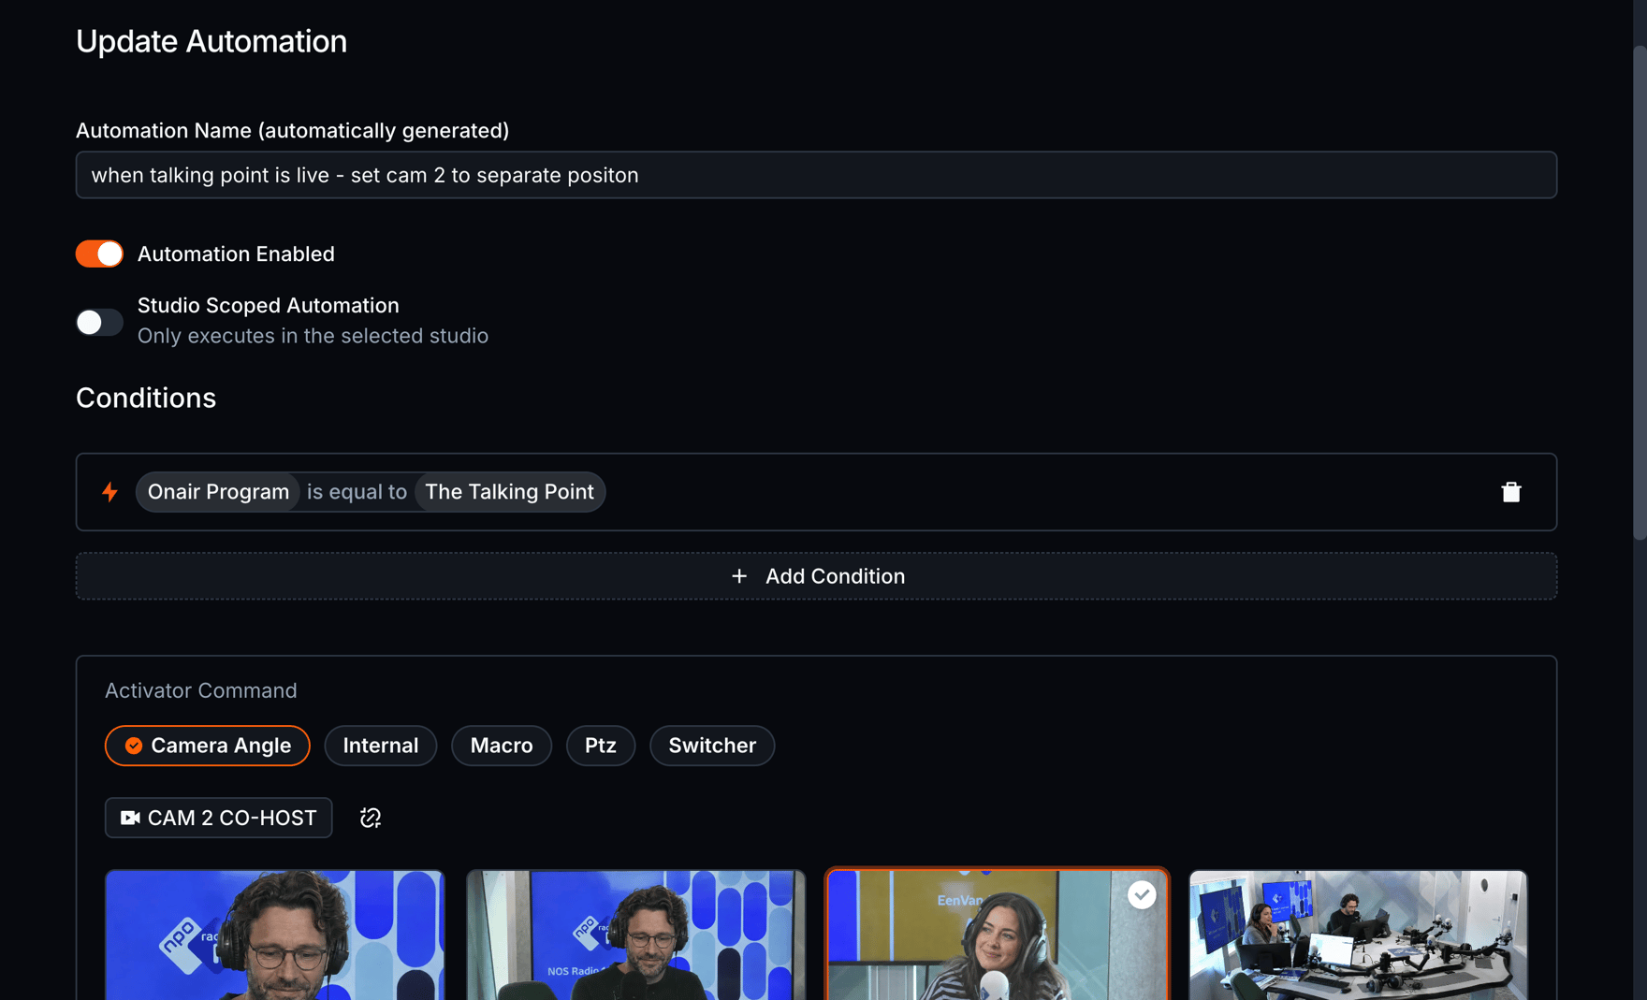The width and height of the screenshot is (1647, 1000).
Task: Choose the woman with headphones thumbnail
Action: click(x=998, y=935)
